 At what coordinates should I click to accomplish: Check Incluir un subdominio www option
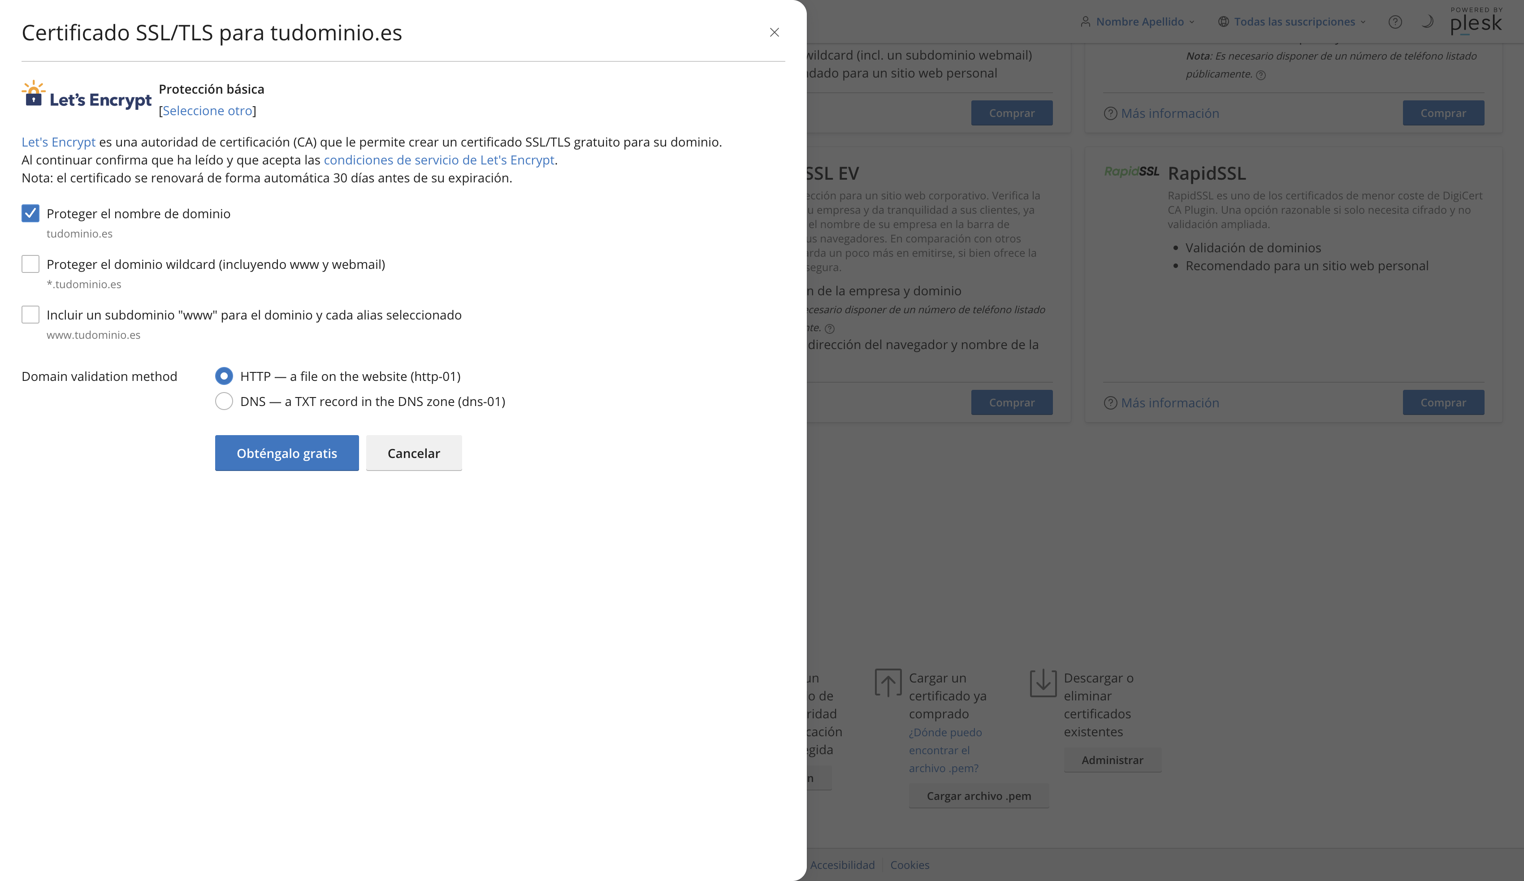(x=30, y=315)
